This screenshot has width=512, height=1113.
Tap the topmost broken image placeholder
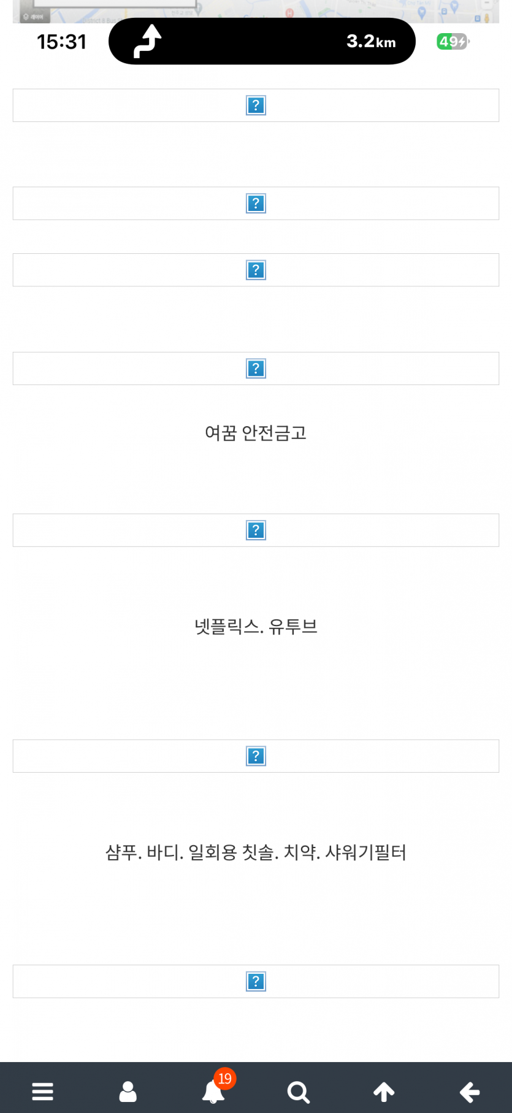click(256, 105)
